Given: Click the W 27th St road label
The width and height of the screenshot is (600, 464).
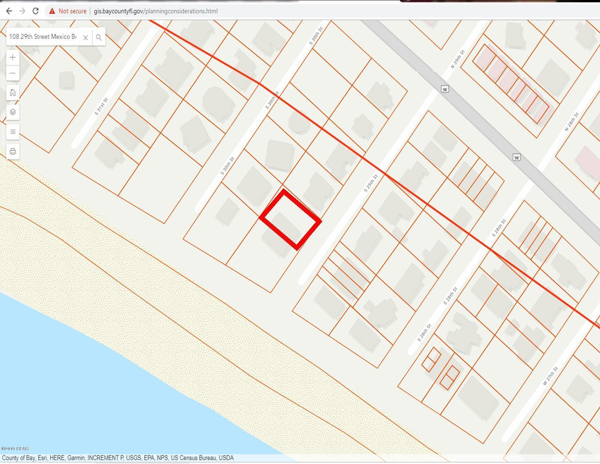Looking at the screenshot, I should (550, 376).
